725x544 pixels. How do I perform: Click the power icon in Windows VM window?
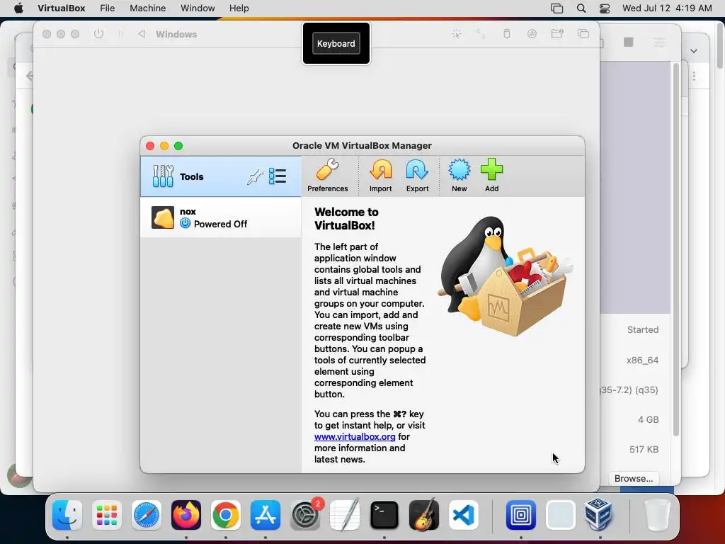98,34
